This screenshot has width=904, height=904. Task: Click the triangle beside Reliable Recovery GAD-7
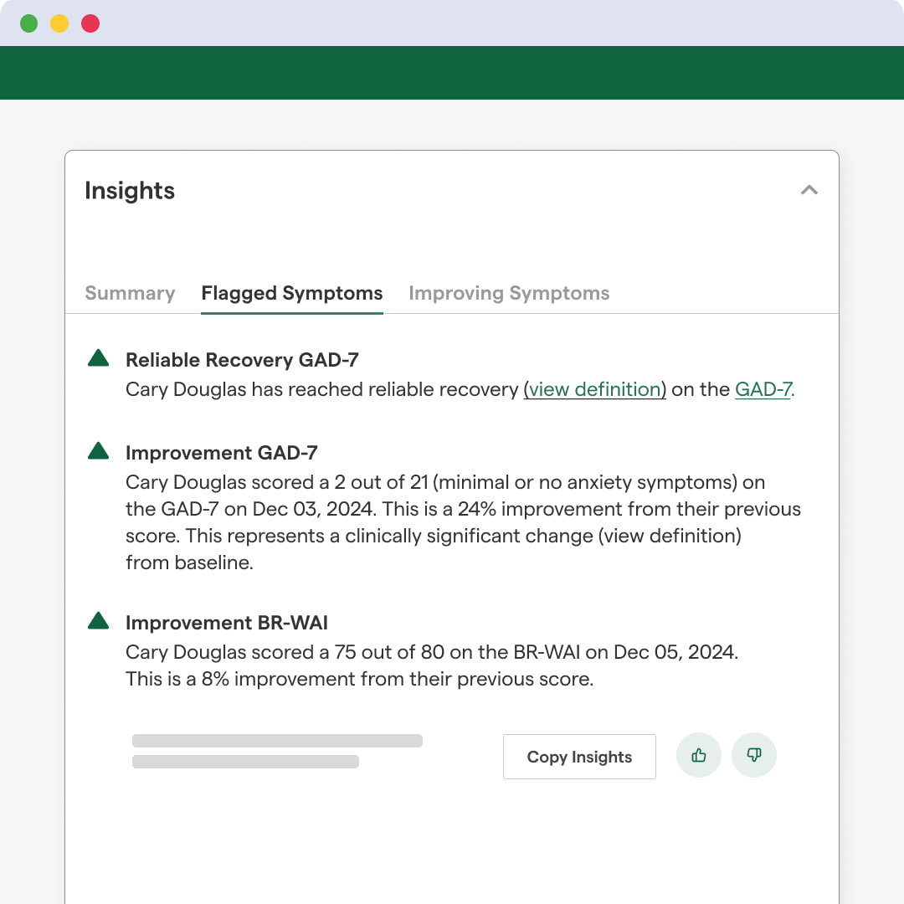99,359
